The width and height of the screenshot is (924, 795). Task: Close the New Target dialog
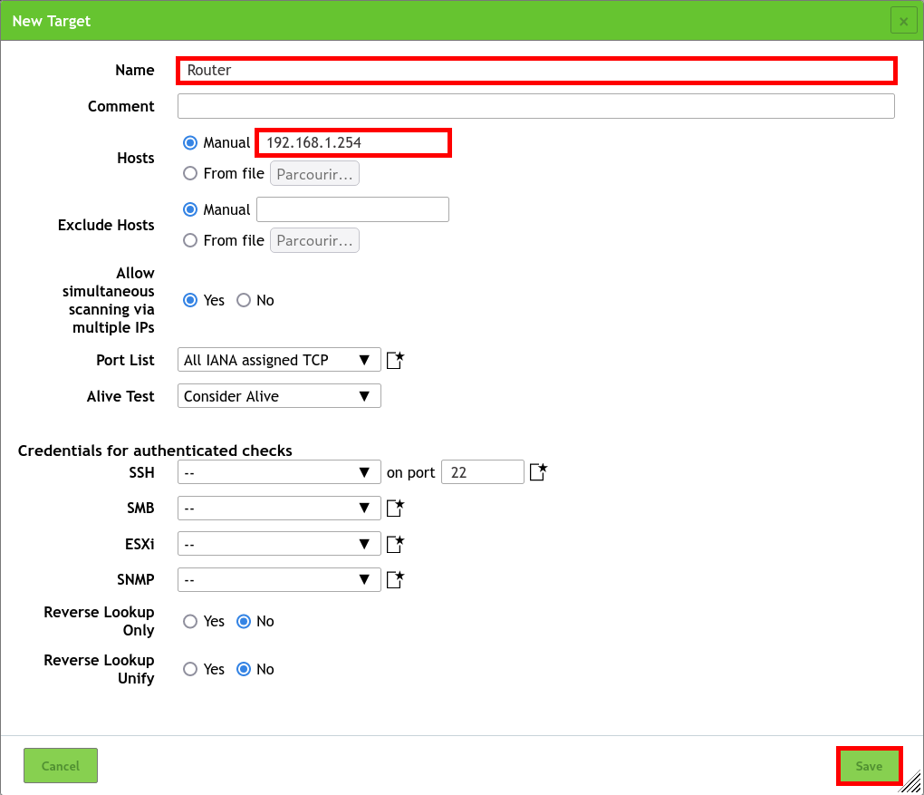(903, 20)
